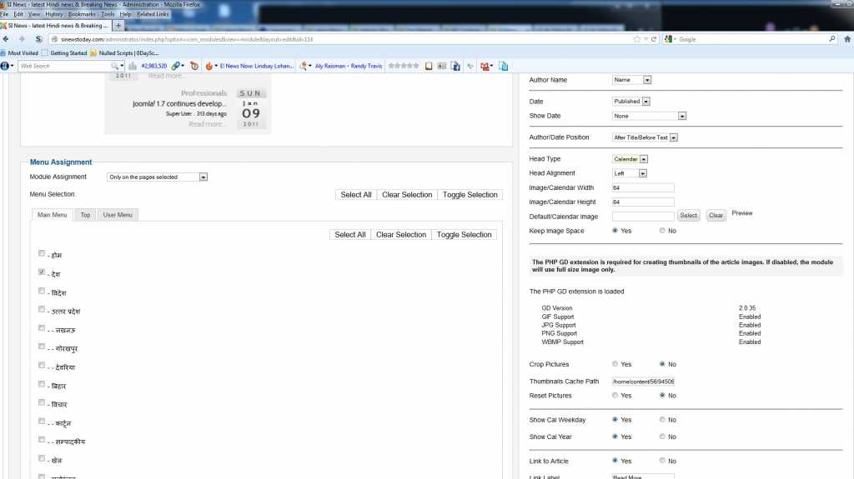This screenshot has height=479, width=854.
Task: Click the Alexa traffic rank graph icon
Action: (133, 66)
